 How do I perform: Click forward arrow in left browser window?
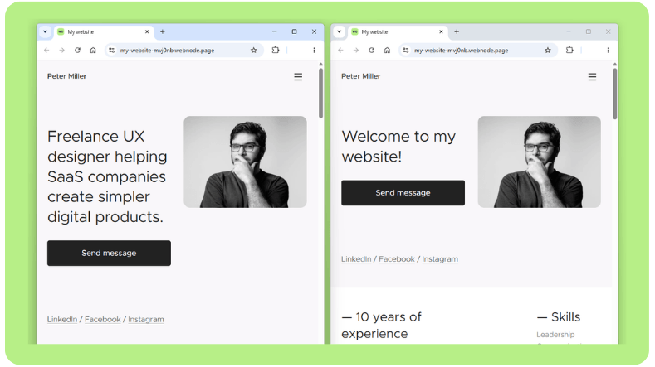point(61,50)
